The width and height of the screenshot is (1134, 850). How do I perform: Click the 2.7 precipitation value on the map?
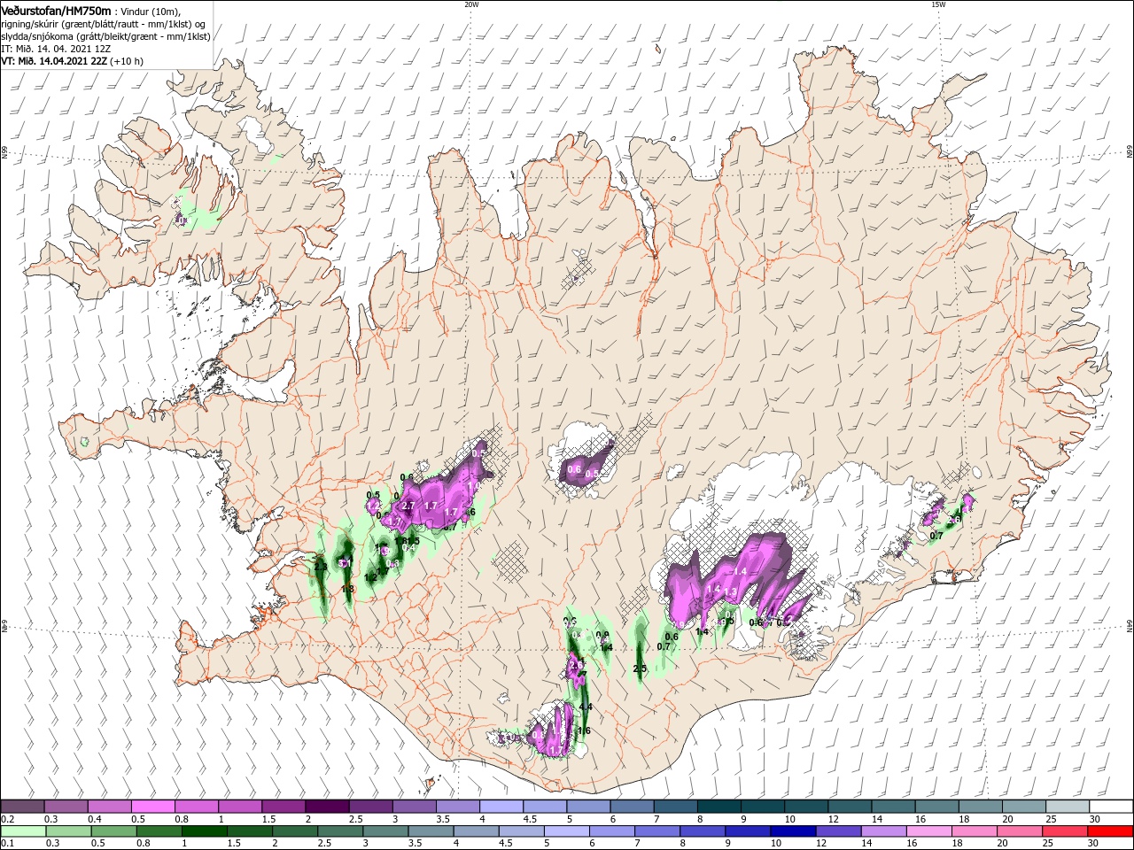[x=408, y=506]
